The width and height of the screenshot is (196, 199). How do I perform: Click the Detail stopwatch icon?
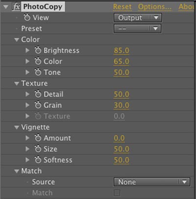pos(38,94)
